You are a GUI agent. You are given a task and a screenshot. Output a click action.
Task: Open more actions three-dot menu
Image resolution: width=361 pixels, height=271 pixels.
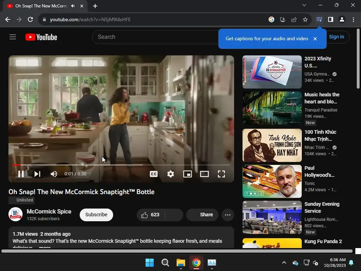(x=228, y=215)
